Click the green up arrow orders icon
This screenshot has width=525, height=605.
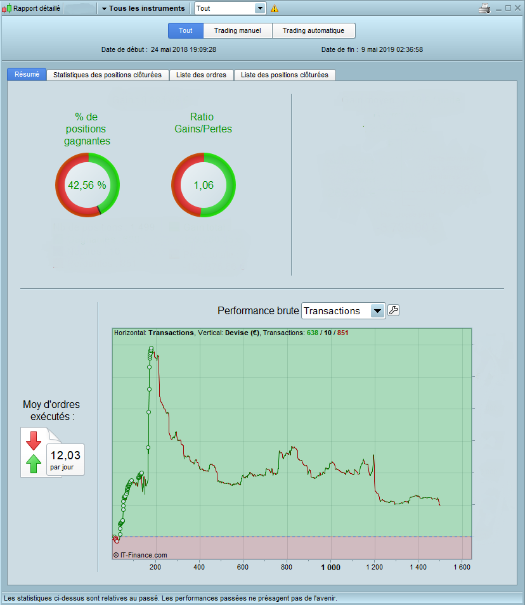click(x=34, y=463)
